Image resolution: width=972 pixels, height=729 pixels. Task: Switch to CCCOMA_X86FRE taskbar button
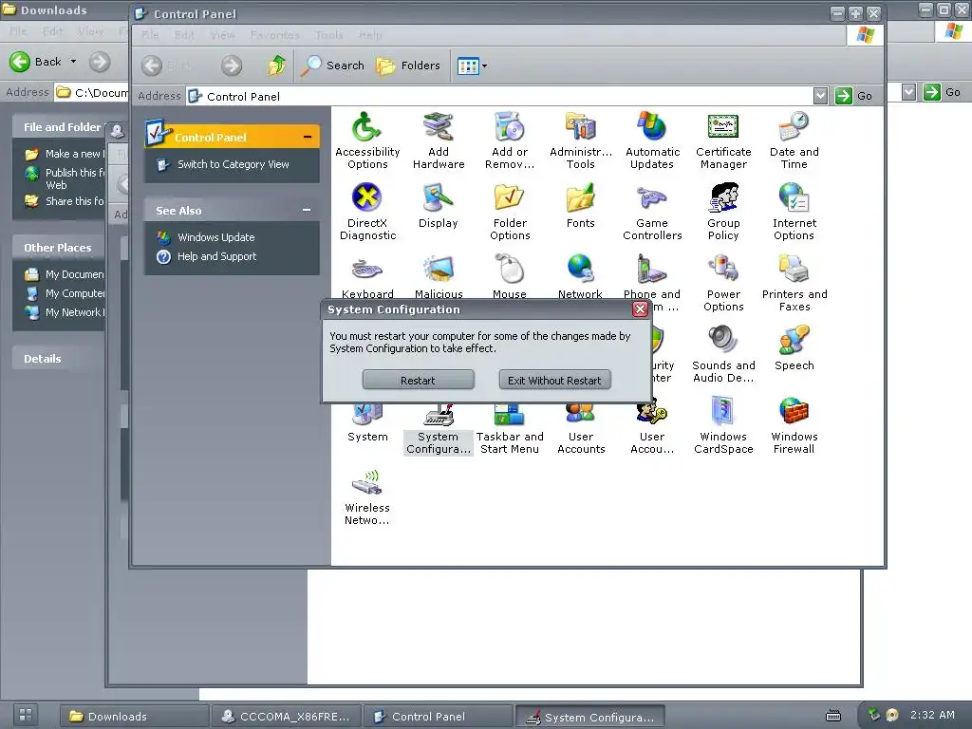(x=287, y=716)
